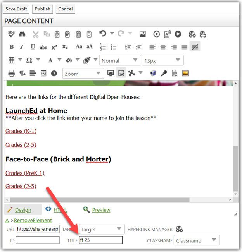
Task: Open the Image Manager icon
Action: click(142, 34)
